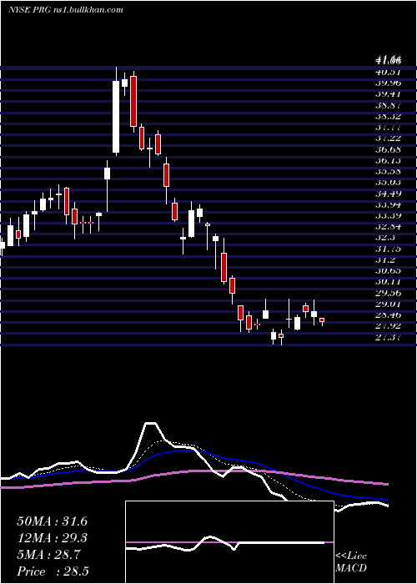Select the Price : 28.5 readout
This screenshot has height=584, width=417.
(53, 571)
